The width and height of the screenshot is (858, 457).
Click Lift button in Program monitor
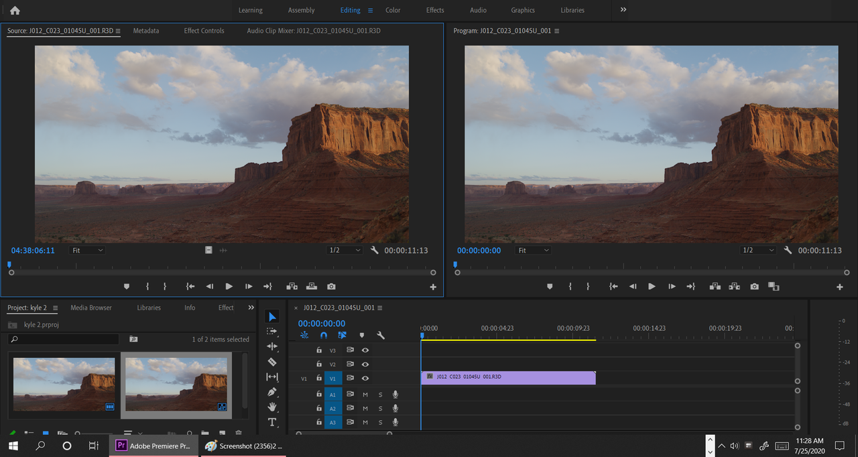coord(715,287)
